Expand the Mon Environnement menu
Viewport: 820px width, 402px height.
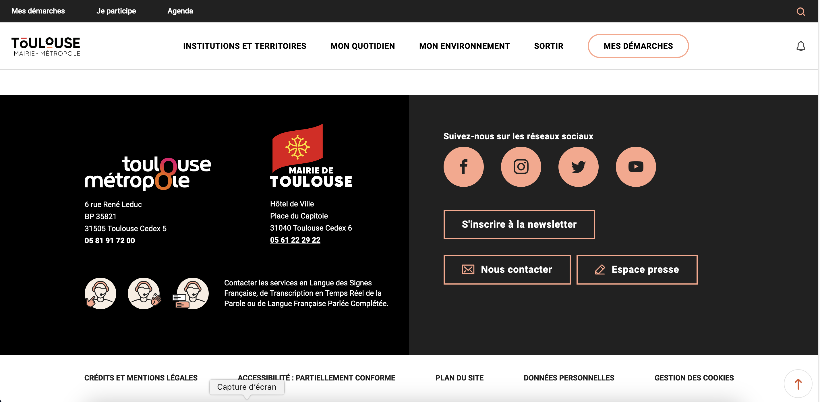pyautogui.click(x=464, y=46)
